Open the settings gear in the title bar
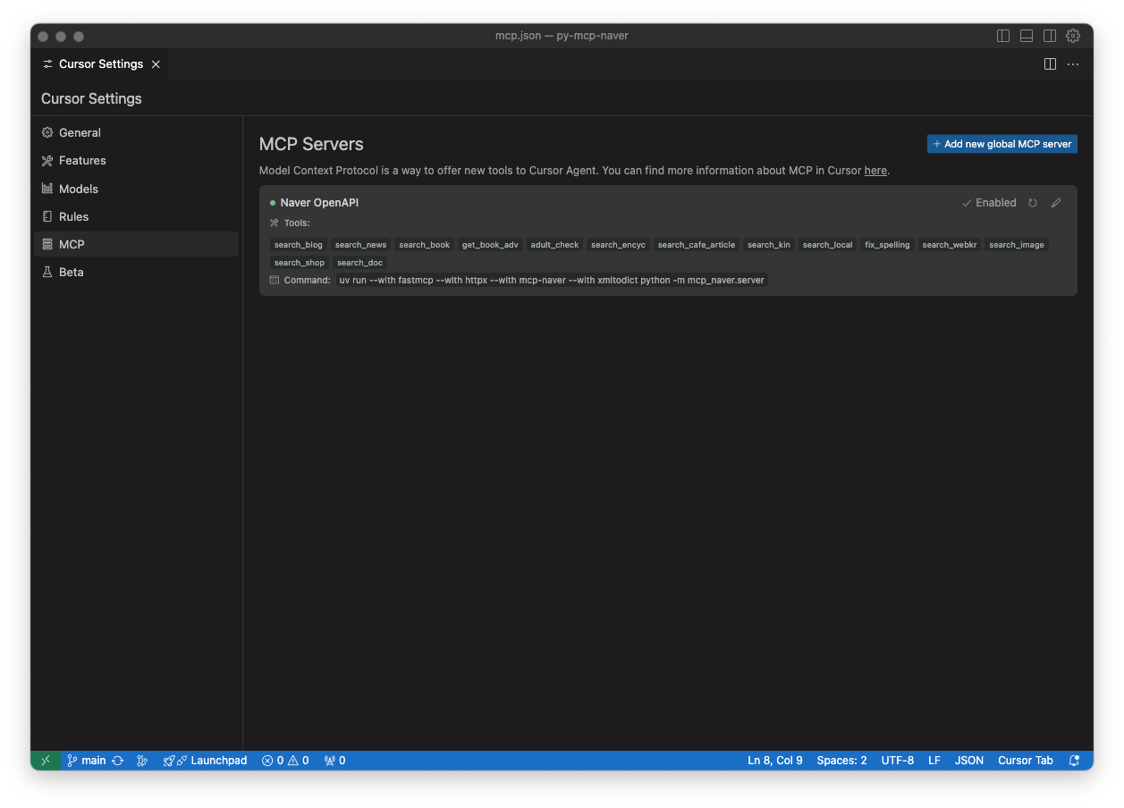 [1072, 36]
